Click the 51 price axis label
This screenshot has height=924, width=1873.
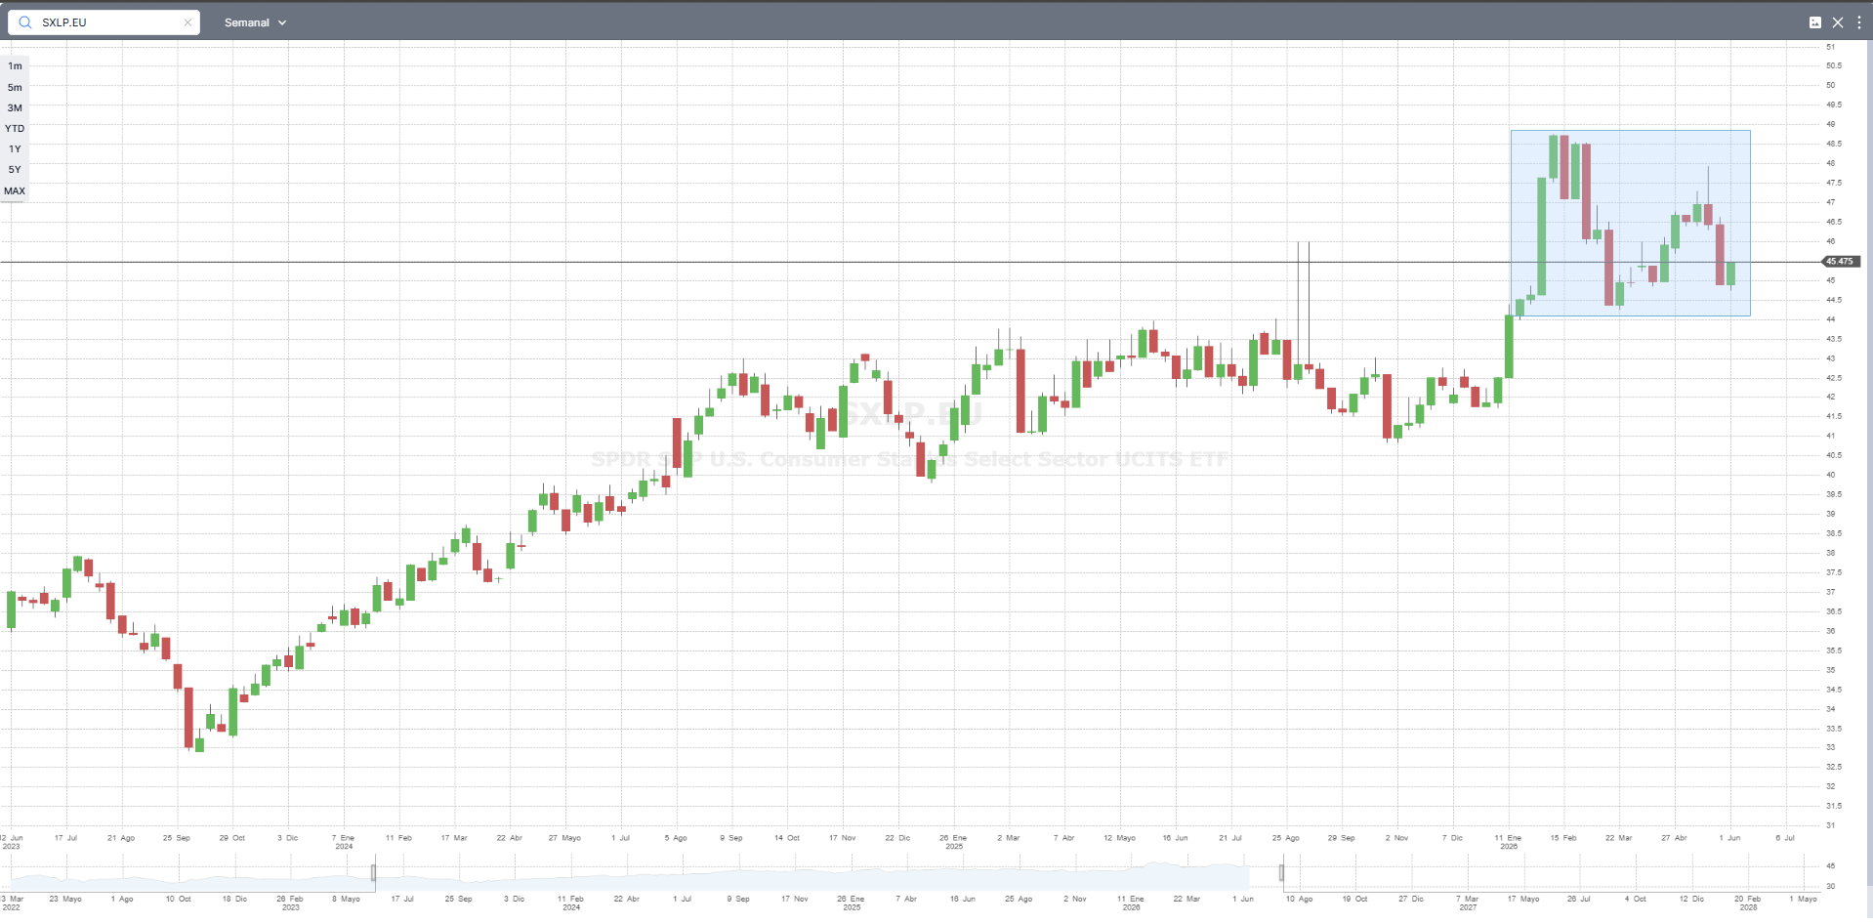[x=1830, y=47]
